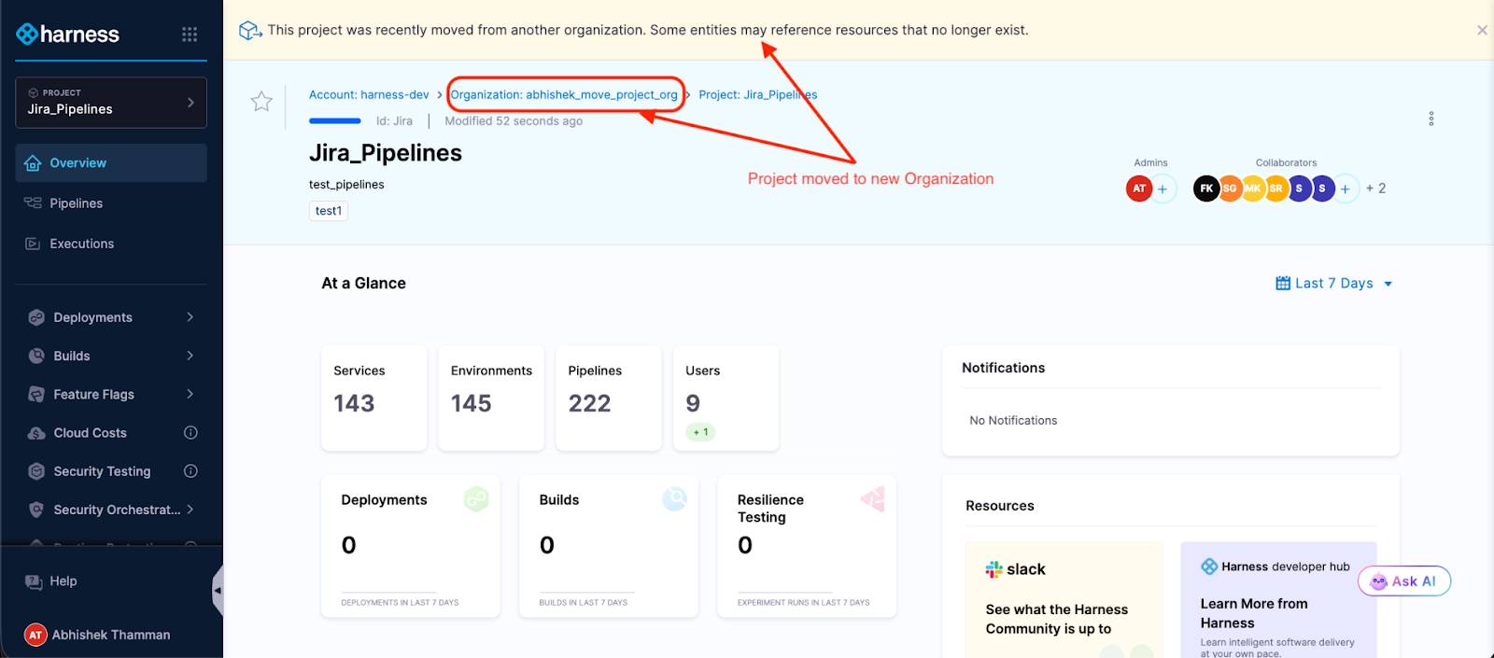
Task: Click the Harness logo
Action: (x=68, y=35)
